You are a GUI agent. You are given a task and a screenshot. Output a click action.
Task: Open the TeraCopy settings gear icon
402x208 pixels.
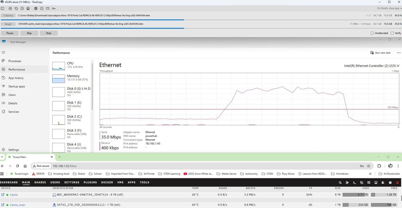click(x=36, y=8)
